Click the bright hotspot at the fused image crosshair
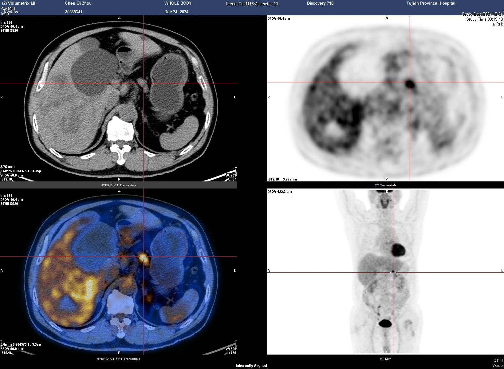The image size is (504, 369). coord(143,257)
